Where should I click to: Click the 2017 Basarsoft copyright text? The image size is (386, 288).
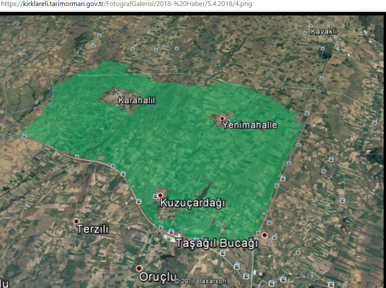[200, 281]
